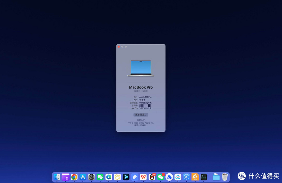
Task: Click the "Apple M1 Pro" chip value
Action: pos(145,97)
